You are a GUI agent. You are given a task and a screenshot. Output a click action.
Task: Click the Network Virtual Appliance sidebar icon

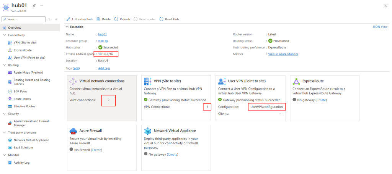pyautogui.click(x=10, y=140)
